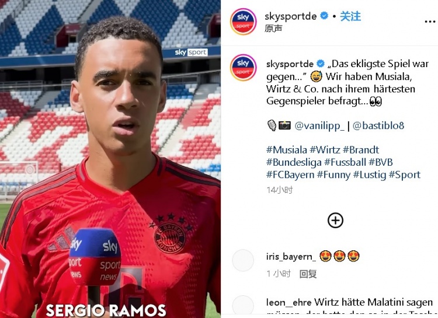Image resolution: width=438 pixels, height=318 pixels.
Task: Open iris_bayern_ profile picture
Action: point(243,260)
